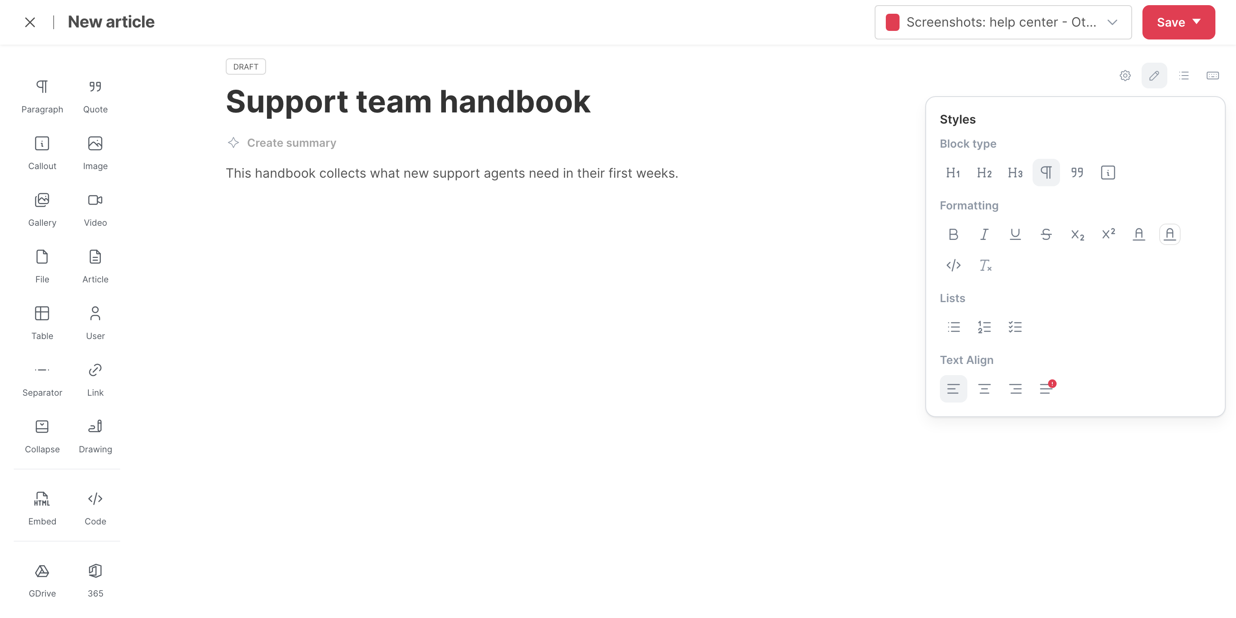The image size is (1236, 618).
Task: Open the Save options dropdown
Action: tap(1178, 22)
